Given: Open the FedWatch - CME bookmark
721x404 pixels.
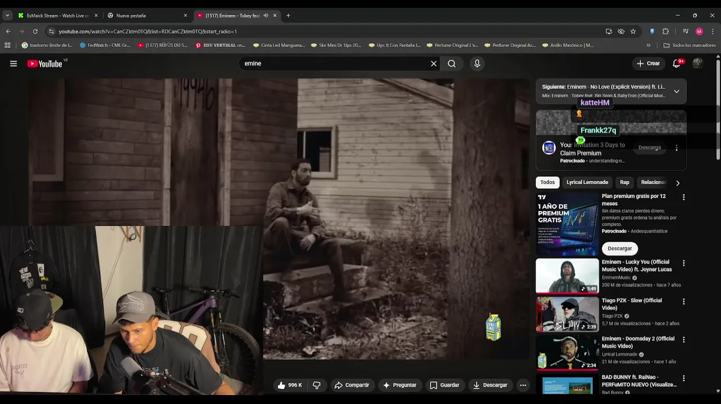Looking at the screenshot, I should pyautogui.click(x=105, y=45).
